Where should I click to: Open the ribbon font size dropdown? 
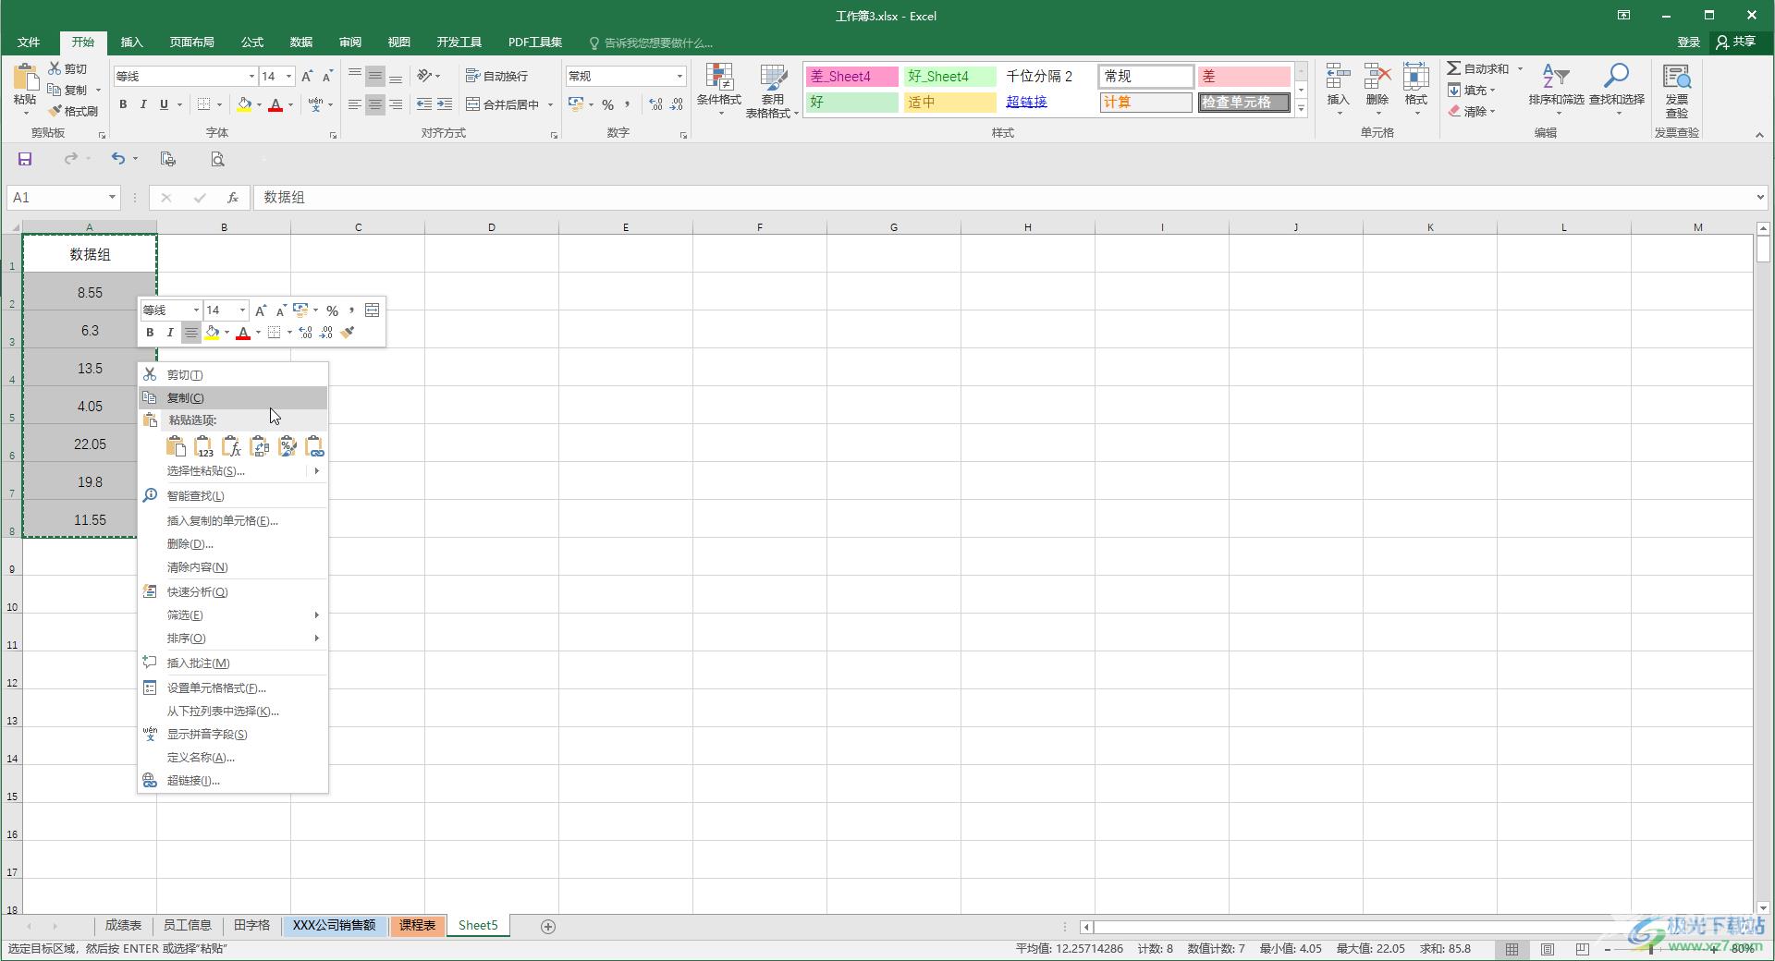(288, 76)
